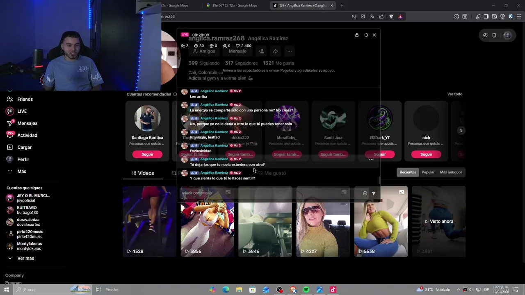The width and height of the screenshot is (525, 295).
Task: Open the browser hamburger menu
Action: click(518, 16)
